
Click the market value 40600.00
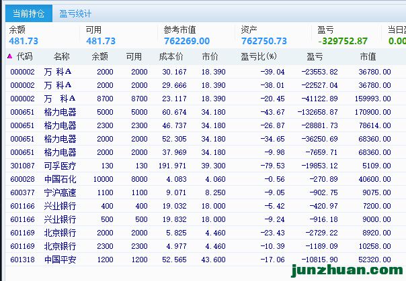(x=374, y=179)
